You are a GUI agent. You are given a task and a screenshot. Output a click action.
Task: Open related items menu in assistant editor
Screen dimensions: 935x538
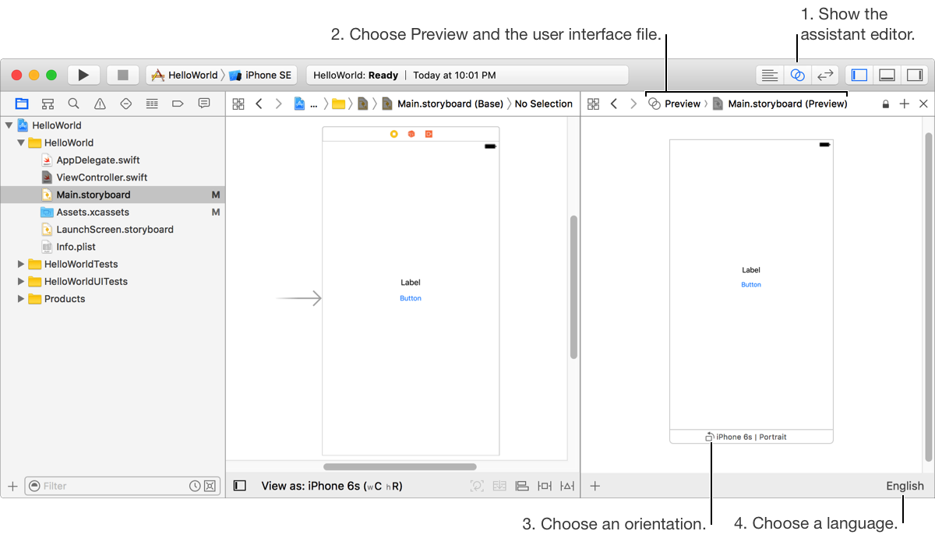pyautogui.click(x=594, y=104)
